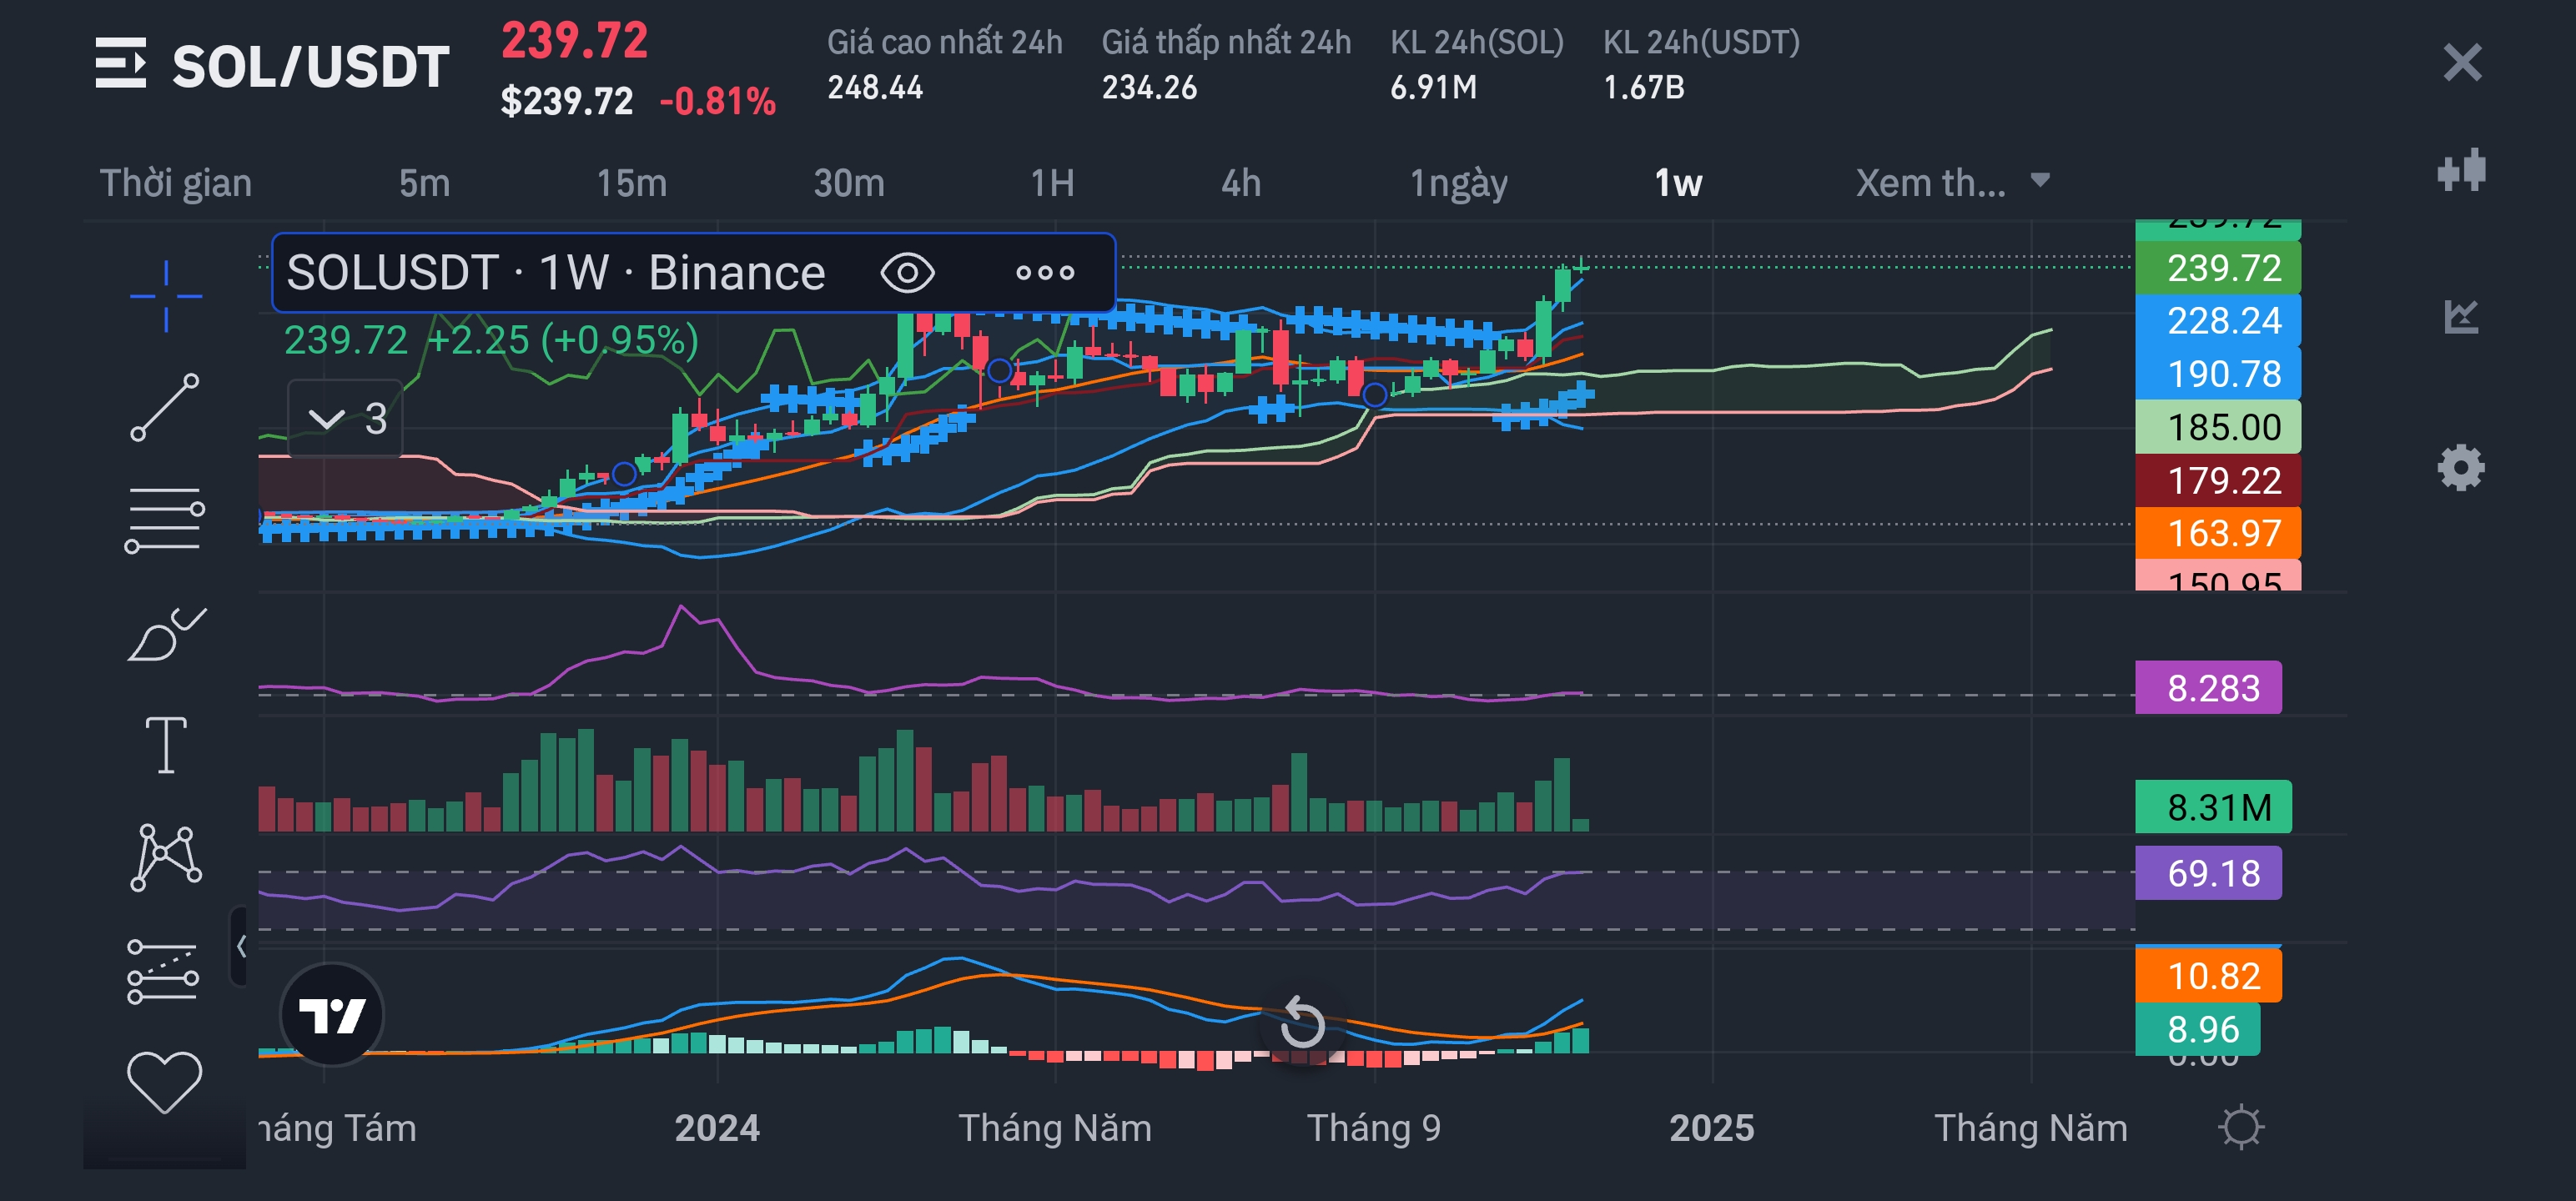Open the SOL/USDT pair list menu
Viewport: 2576px width, 1201px height.
121,64
